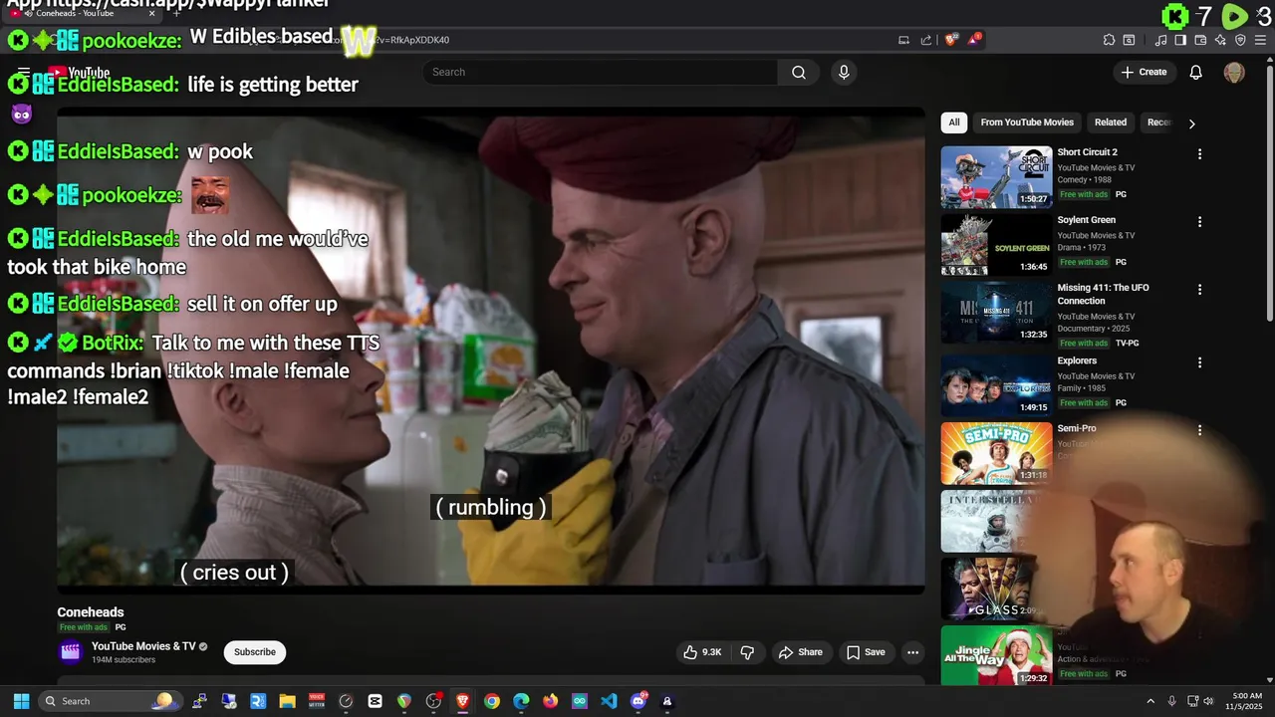Viewport: 1275px width, 717px height.
Task: Open the YouTube account avatar menu
Action: [1234, 72]
